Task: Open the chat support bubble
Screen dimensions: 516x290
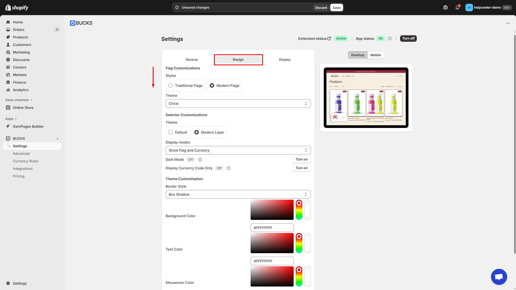Action: click(x=499, y=277)
